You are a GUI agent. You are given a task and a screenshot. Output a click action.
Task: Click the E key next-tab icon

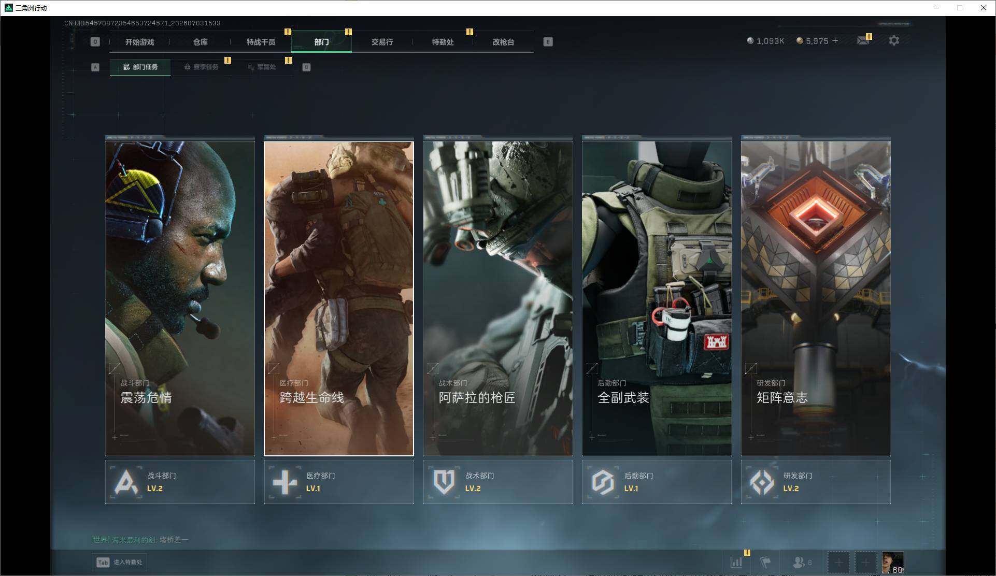[548, 42]
